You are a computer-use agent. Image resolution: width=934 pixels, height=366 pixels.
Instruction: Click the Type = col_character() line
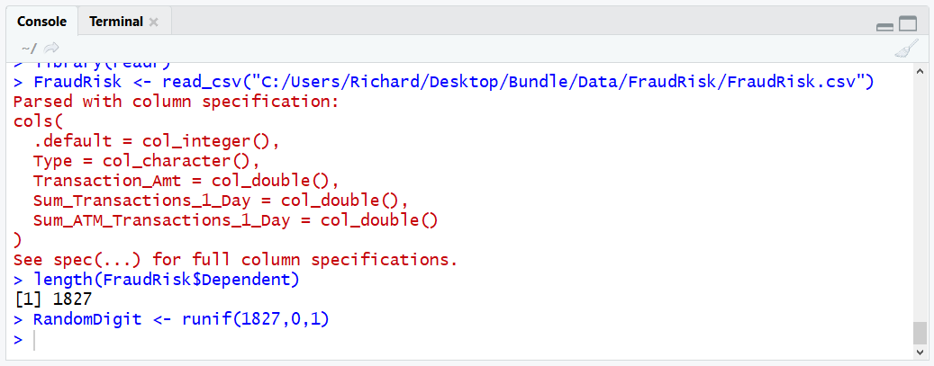coord(147,161)
